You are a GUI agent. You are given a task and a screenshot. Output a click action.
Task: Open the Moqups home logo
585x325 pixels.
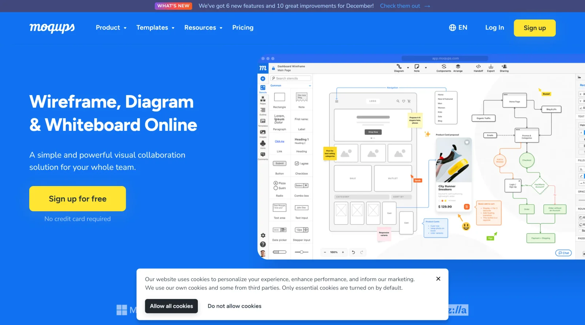point(52,27)
